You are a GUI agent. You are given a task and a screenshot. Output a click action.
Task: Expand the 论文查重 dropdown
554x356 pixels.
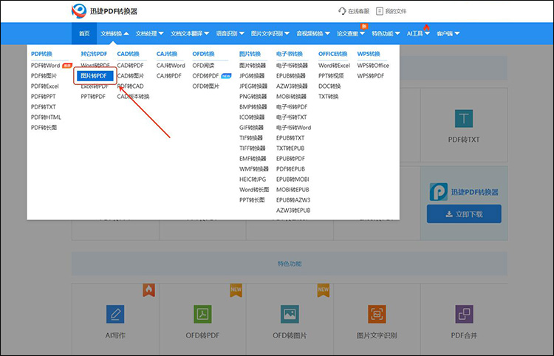350,33
